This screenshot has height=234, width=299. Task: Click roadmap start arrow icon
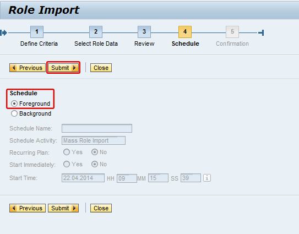(4, 32)
